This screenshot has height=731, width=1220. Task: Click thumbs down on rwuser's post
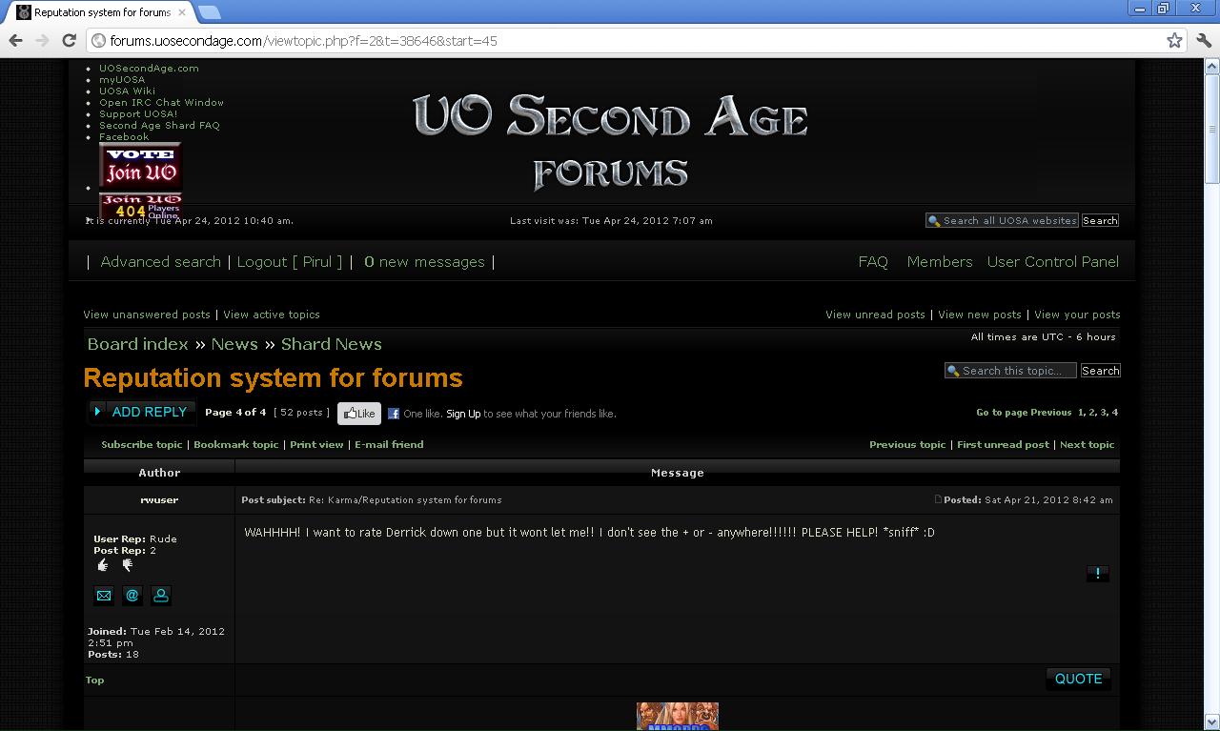point(127,566)
